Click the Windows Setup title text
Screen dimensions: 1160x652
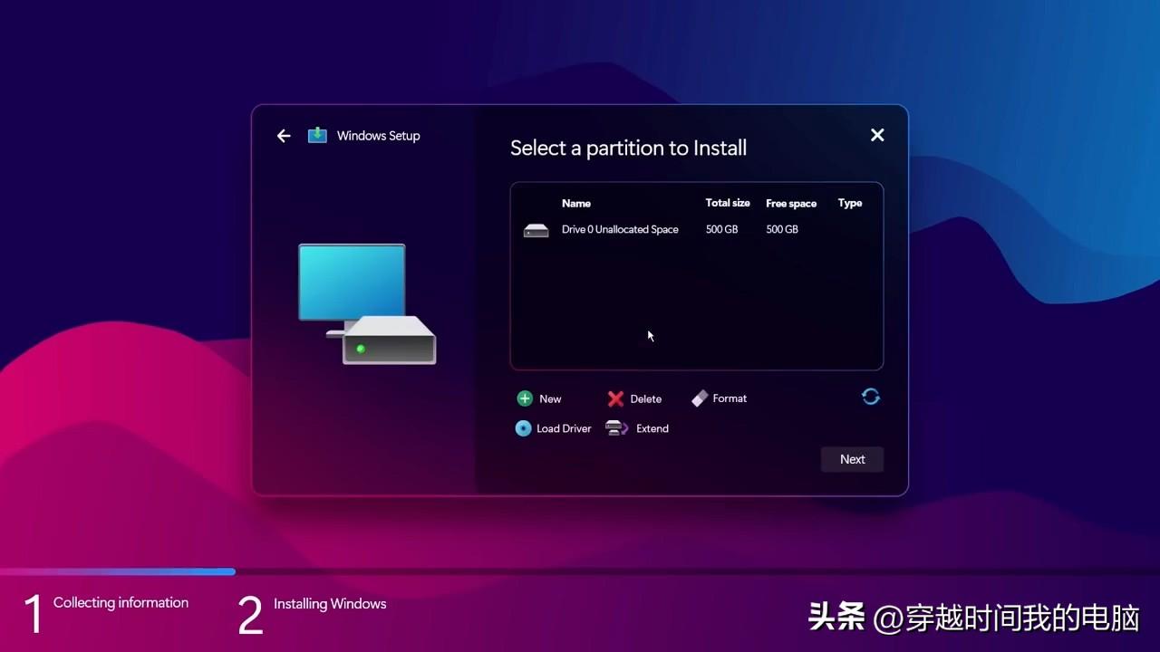[379, 136]
